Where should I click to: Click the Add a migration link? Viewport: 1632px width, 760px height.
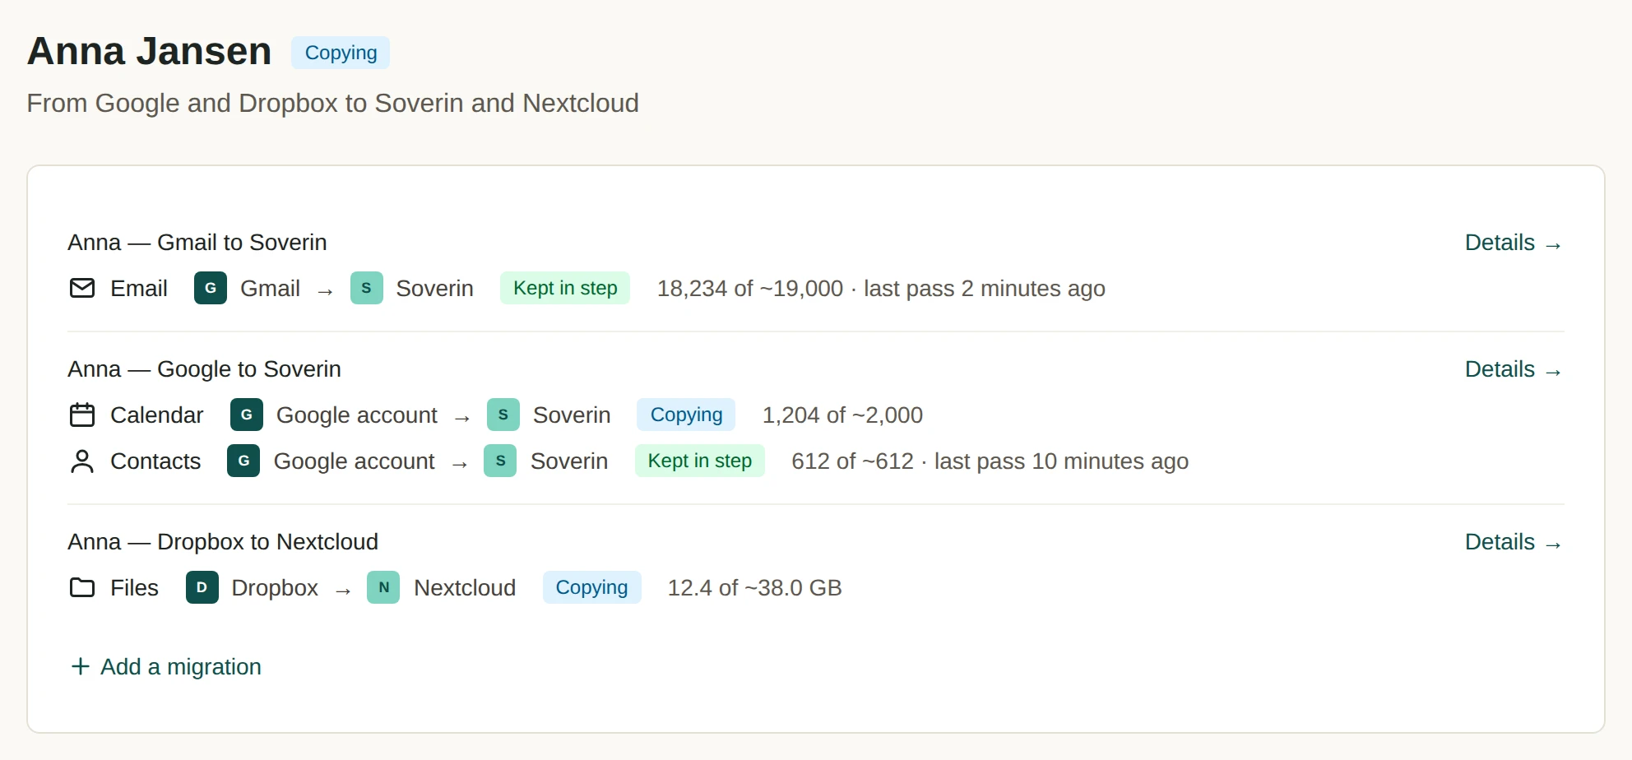point(166,666)
